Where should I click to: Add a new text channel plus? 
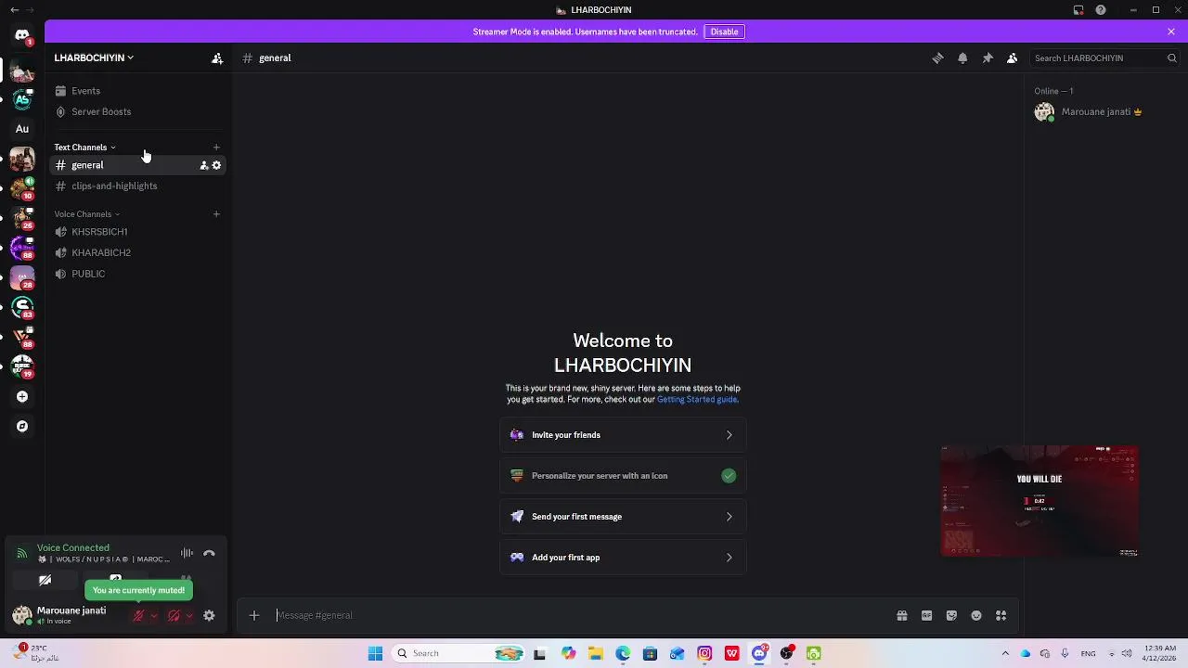point(216,148)
